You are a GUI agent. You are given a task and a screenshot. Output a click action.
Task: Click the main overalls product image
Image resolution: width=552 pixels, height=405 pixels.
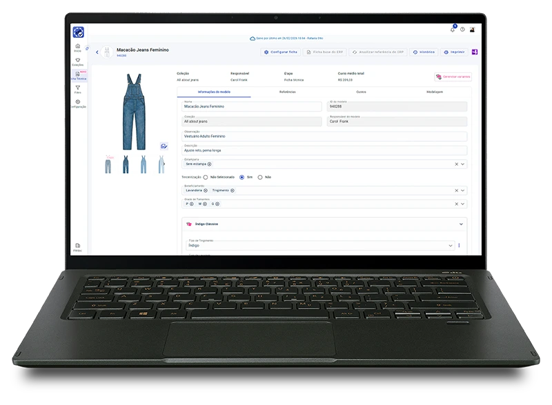(x=134, y=112)
